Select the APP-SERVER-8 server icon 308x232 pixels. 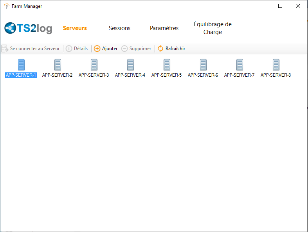coord(276,65)
